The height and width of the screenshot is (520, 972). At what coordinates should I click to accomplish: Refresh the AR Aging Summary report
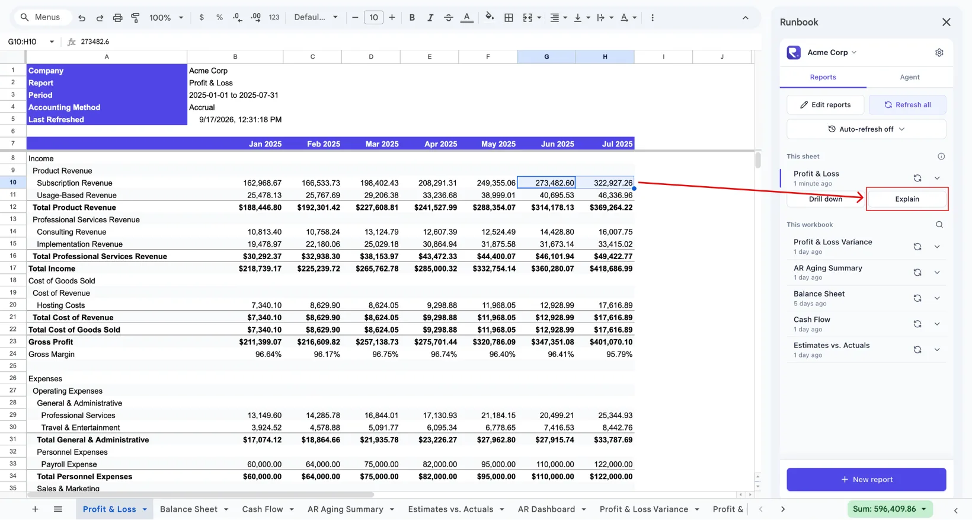[x=917, y=272]
